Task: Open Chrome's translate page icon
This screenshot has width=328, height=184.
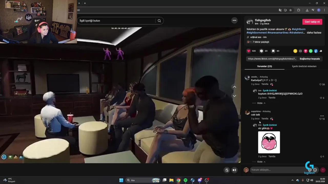Action: pyautogui.click(x=280, y=10)
